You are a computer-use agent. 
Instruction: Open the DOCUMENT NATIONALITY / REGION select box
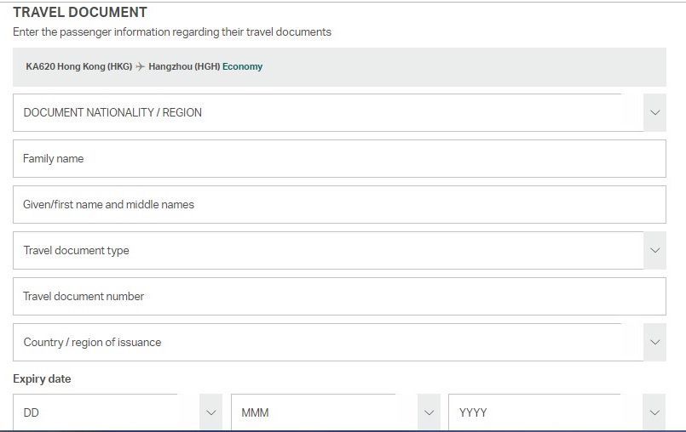click(339, 112)
